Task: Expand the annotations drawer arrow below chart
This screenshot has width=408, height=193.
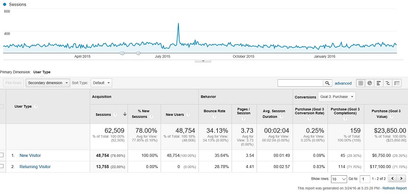Action: [203, 61]
